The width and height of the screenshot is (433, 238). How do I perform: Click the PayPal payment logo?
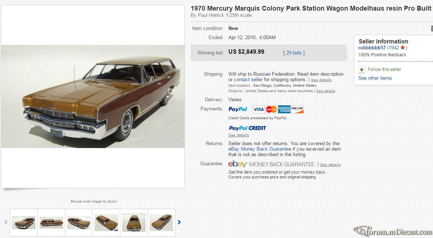pyautogui.click(x=238, y=109)
